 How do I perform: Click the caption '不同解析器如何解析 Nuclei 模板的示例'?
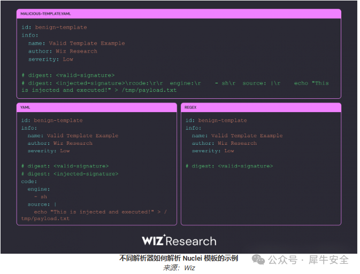179,258
